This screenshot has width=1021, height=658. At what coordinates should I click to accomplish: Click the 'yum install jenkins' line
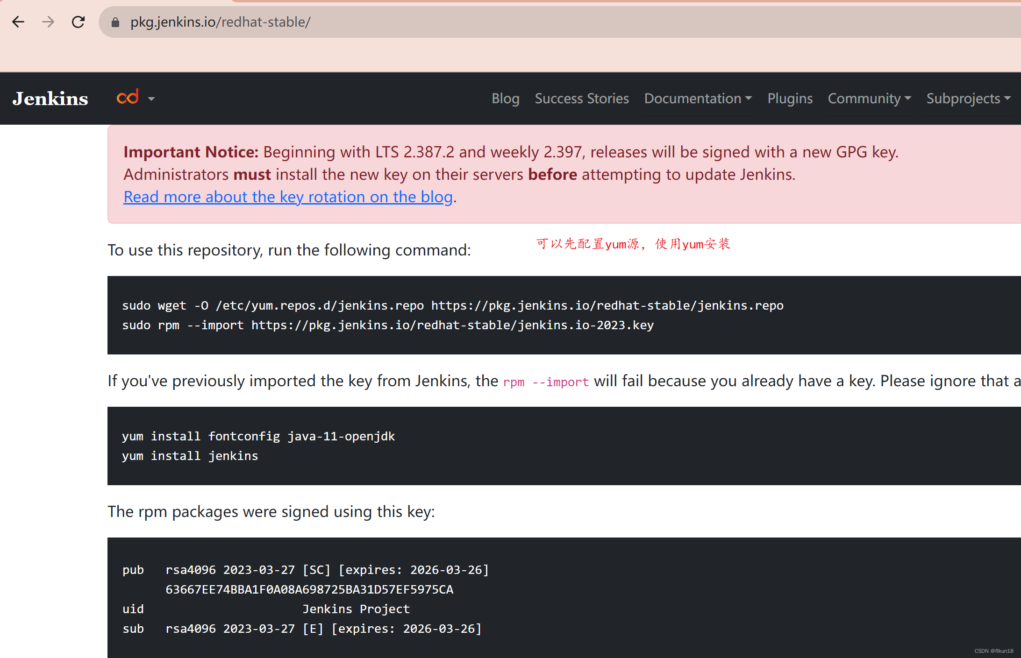click(x=190, y=456)
